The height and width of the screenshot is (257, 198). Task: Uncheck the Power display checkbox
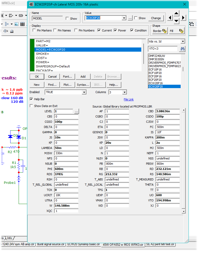(x=115, y=30)
